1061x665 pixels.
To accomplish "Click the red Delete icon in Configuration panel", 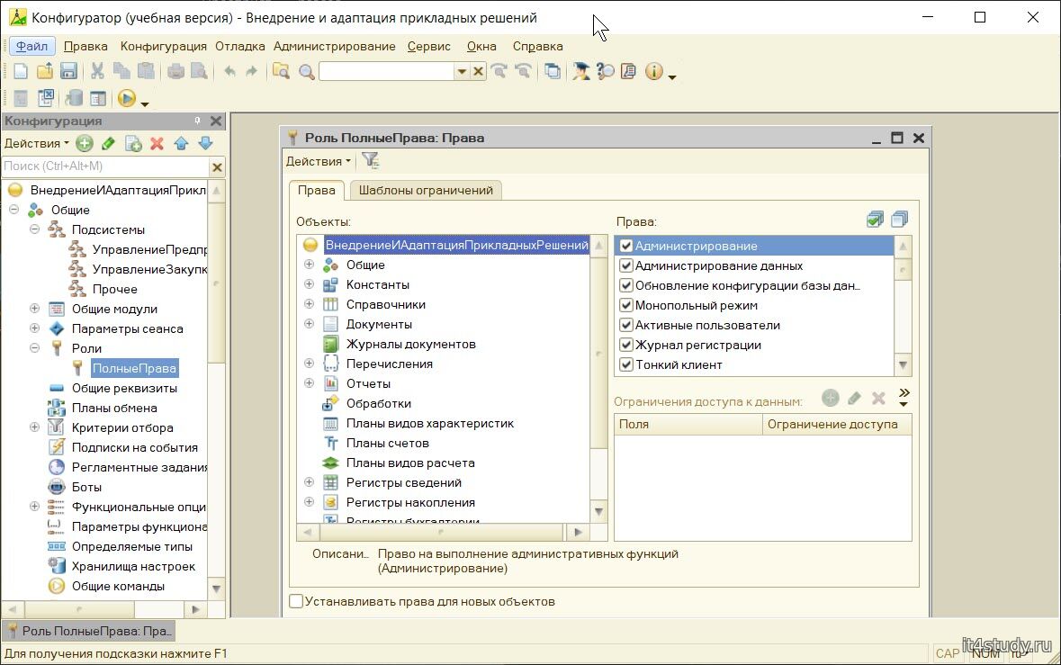I will (x=157, y=143).
